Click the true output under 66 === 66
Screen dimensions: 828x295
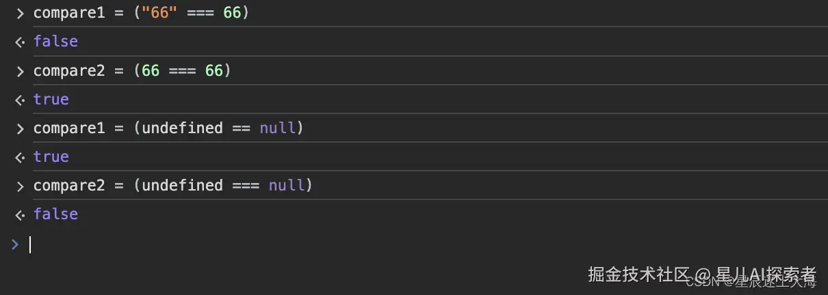point(51,100)
